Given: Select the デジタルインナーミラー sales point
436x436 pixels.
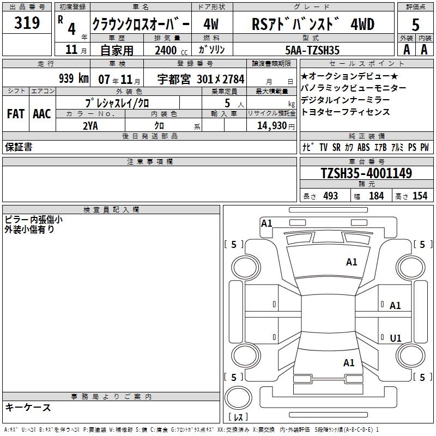Looking at the screenshot, I should click(346, 100).
